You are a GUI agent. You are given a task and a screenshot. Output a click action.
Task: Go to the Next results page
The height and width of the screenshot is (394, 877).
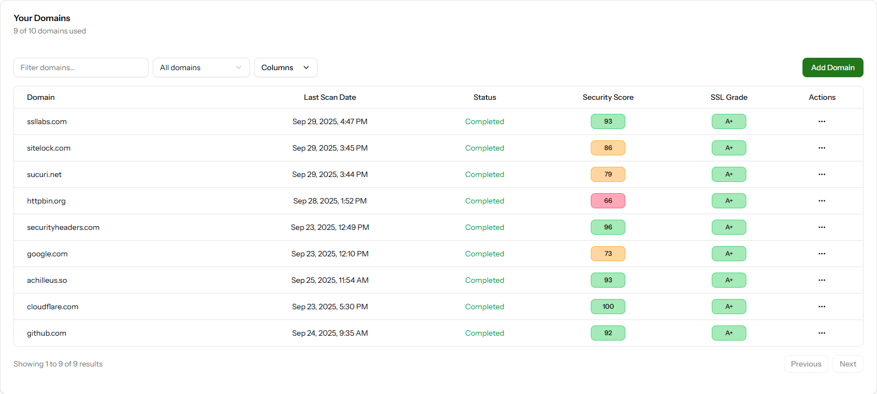pyautogui.click(x=847, y=364)
